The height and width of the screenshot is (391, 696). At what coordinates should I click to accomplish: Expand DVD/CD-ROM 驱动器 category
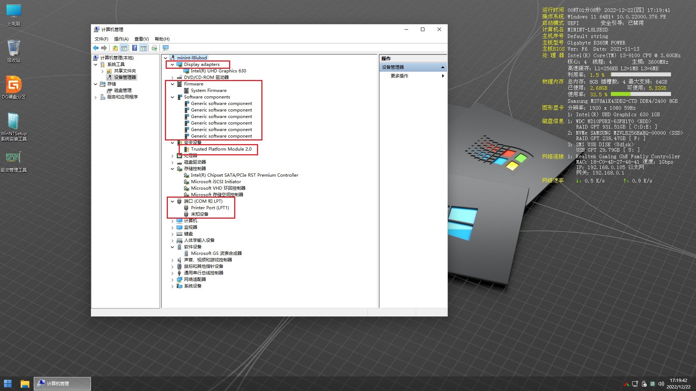pos(173,77)
